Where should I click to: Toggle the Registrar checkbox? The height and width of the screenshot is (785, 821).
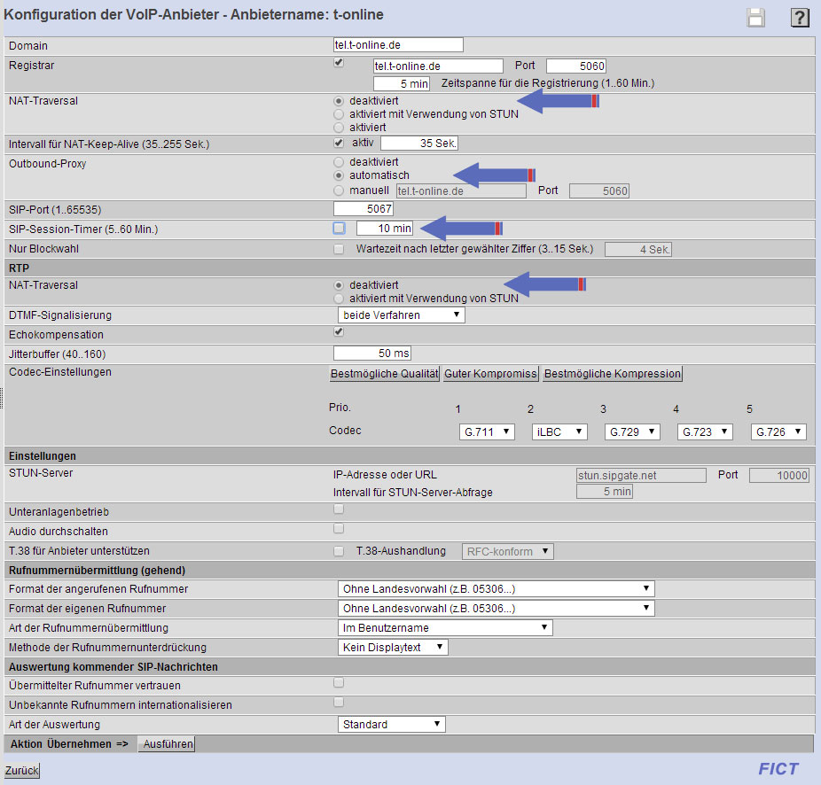[x=339, y=63]
